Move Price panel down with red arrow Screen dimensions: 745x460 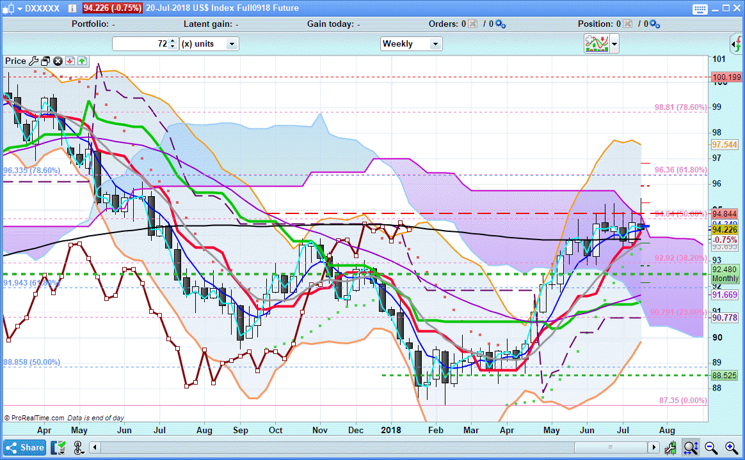pos(70,61)
